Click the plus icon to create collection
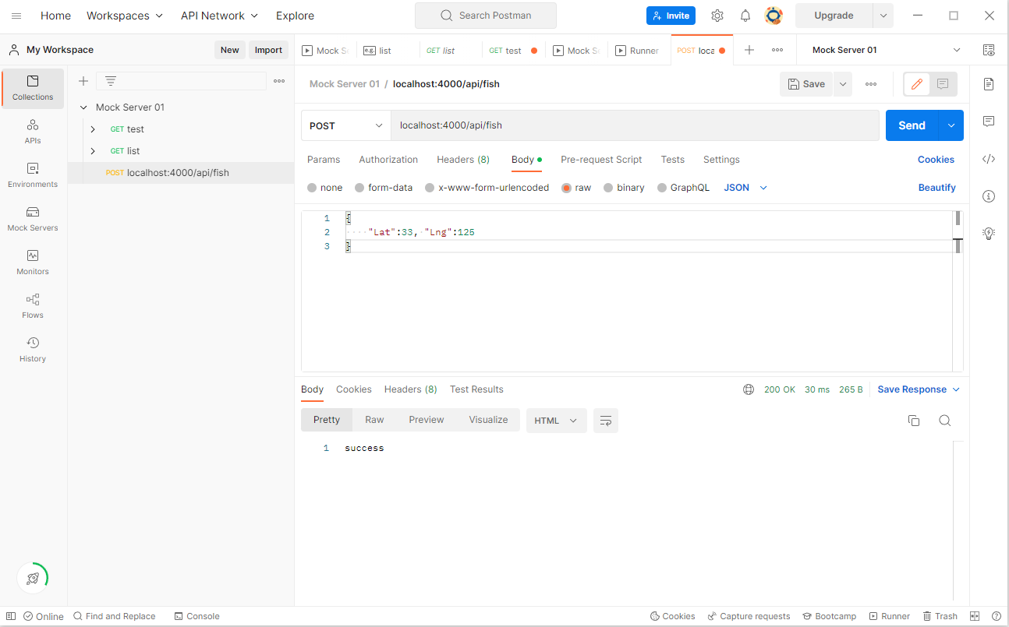The height and width of the screenshot is (627, 1009). (83, 81)
